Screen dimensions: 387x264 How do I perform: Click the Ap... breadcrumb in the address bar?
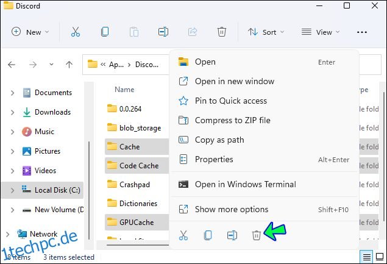(x=116, y=65)
